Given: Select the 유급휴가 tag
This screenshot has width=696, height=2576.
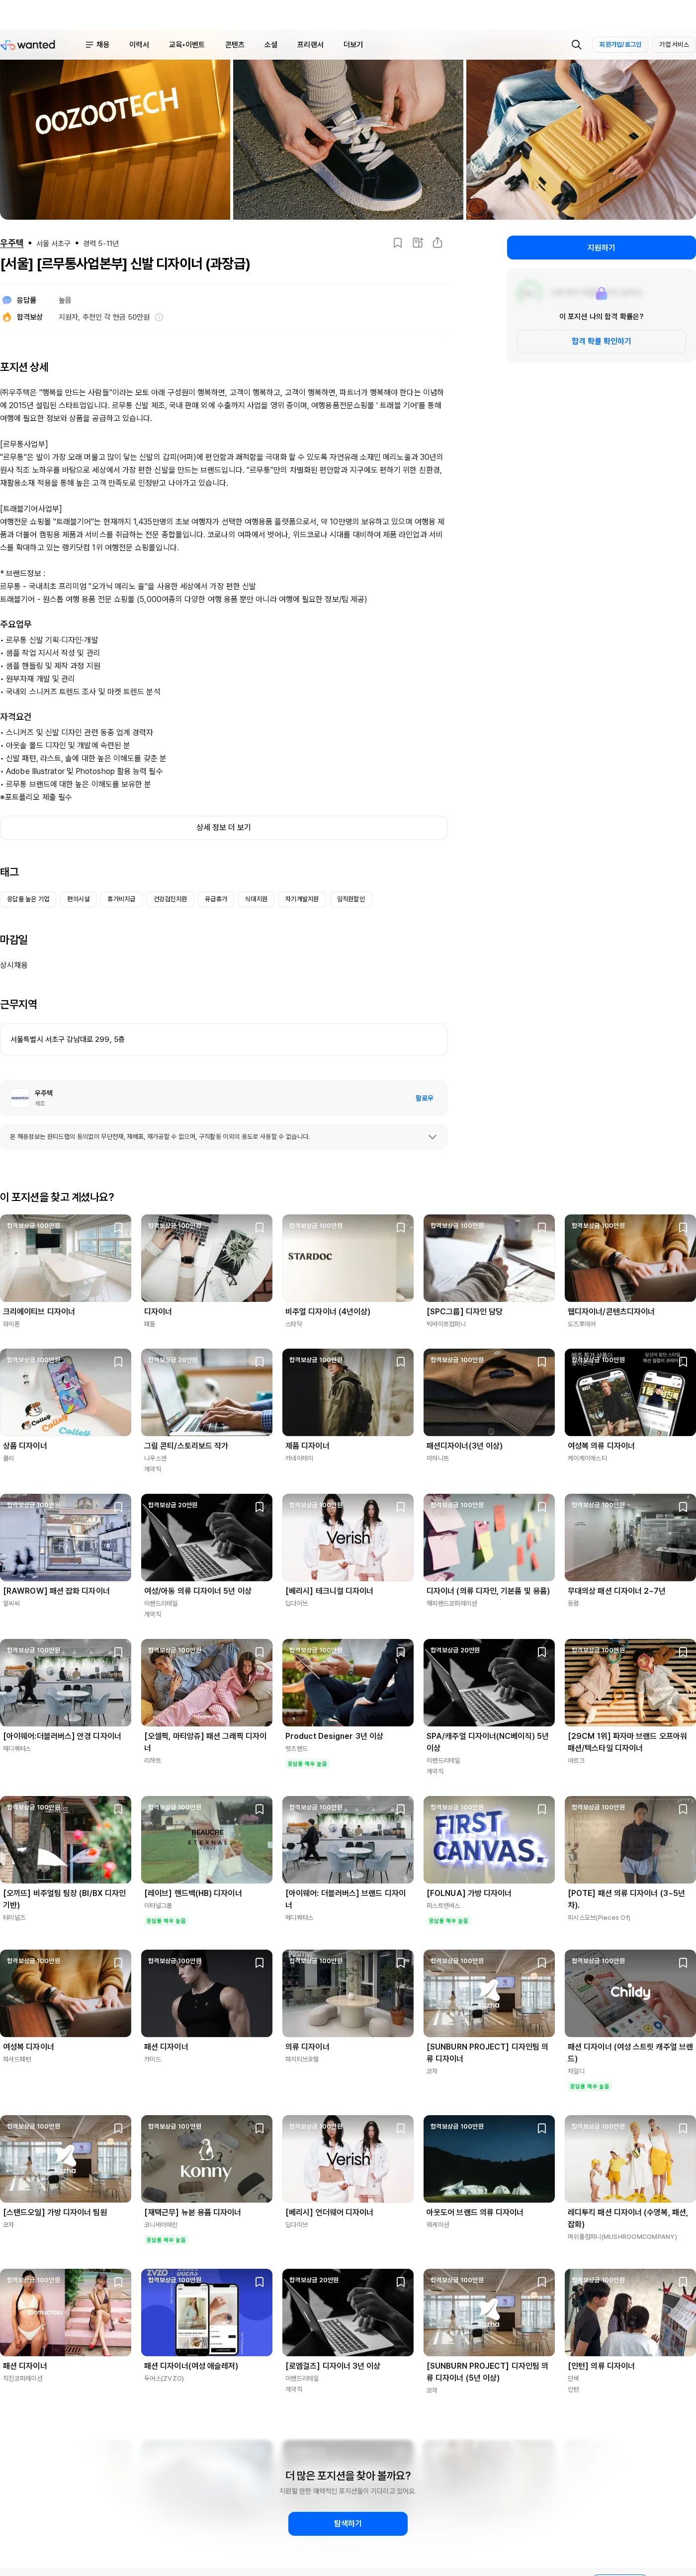Looking at the screenshot, I should coord(216,899).
